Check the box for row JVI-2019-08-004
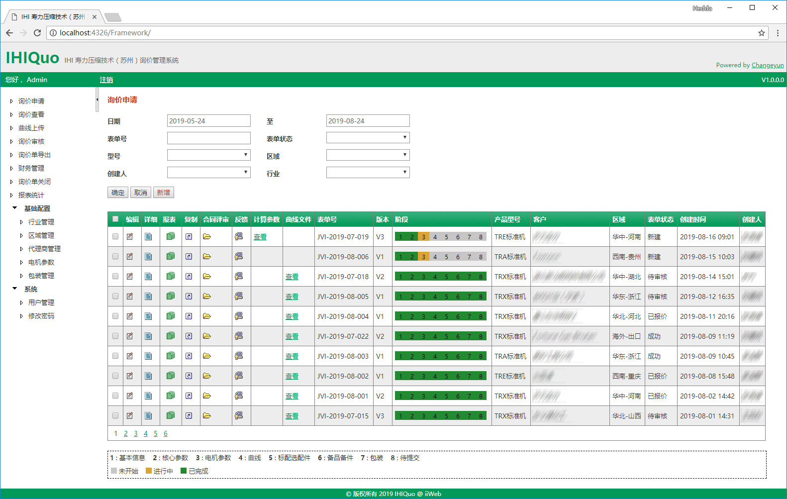Screen dimensions: 787x499 (115, 316)
